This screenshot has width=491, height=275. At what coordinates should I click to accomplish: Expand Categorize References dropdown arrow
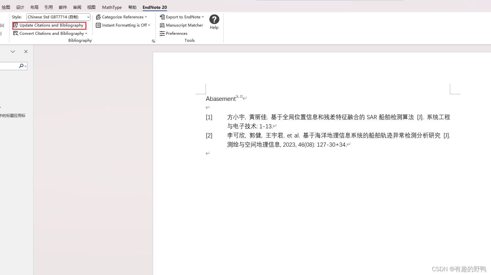click(146, 17)
